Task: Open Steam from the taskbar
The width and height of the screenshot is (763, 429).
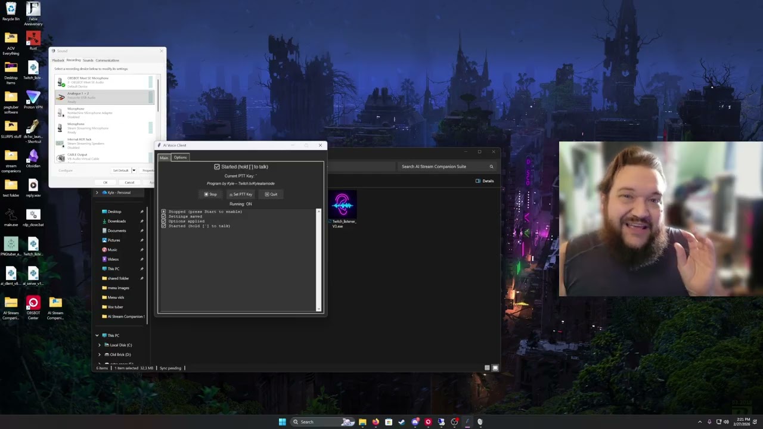Action: tap(402, 422)
